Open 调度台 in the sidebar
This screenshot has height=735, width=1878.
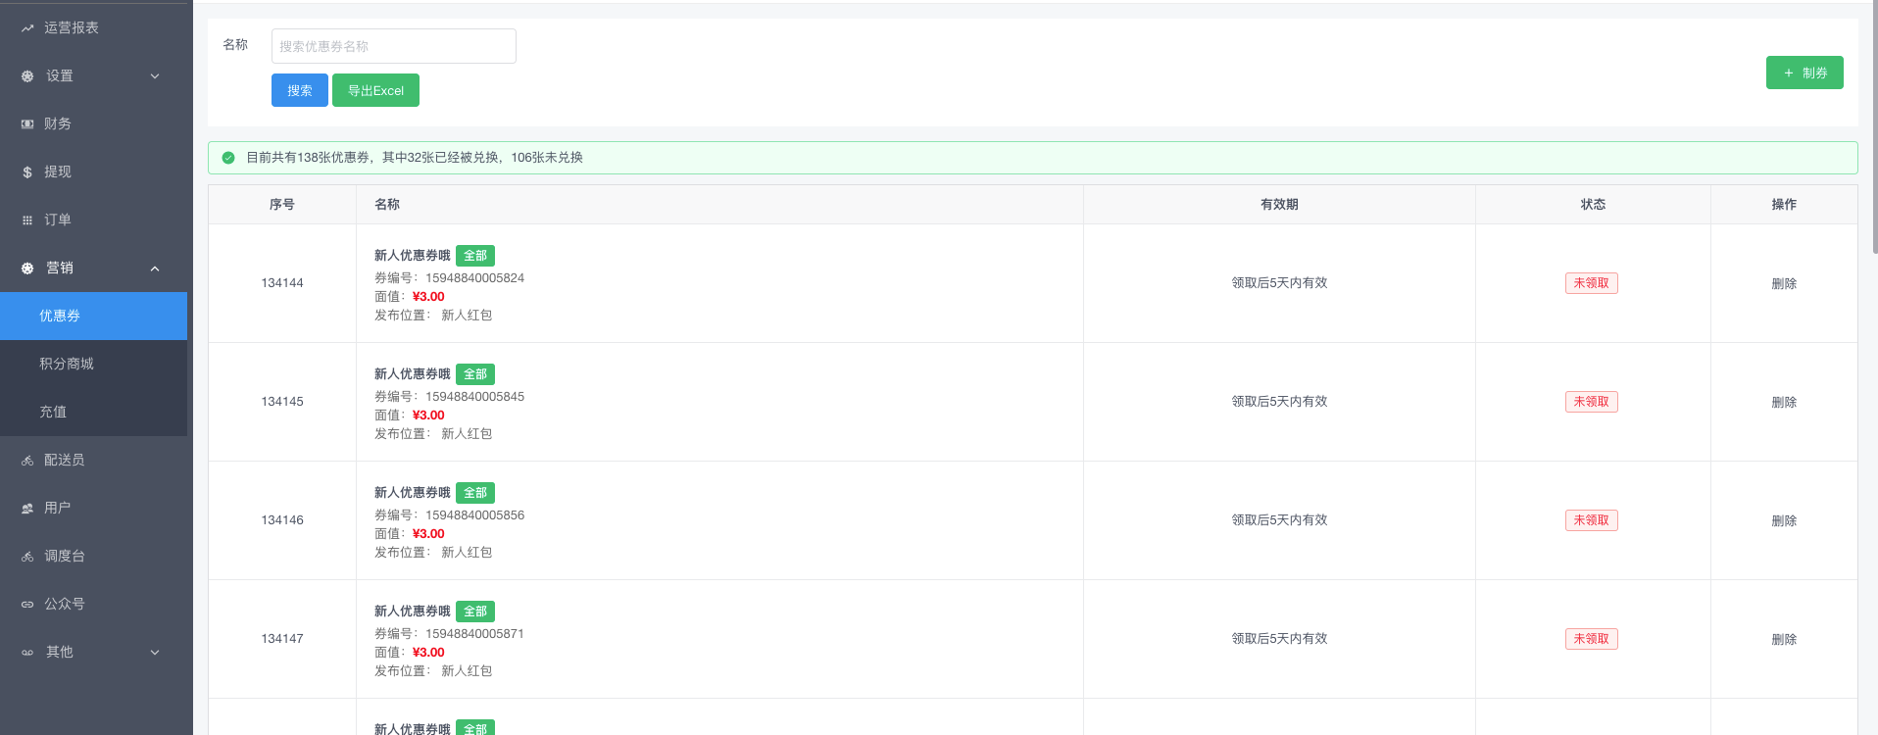point(93,557)
